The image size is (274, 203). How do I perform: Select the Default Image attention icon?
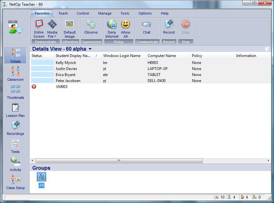click(x=70, y=24)
